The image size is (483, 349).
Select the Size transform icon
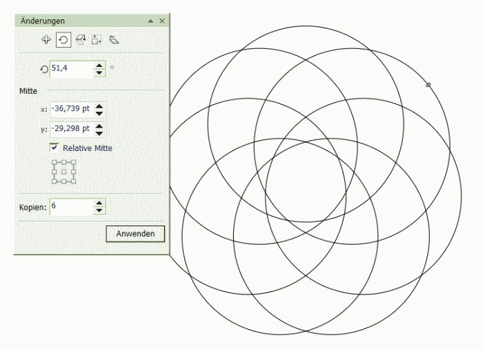click(x=97, y=40)
